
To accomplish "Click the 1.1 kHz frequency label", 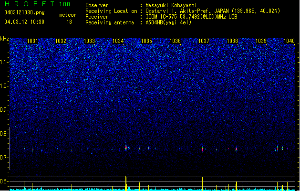I will (x=4, y=62).
